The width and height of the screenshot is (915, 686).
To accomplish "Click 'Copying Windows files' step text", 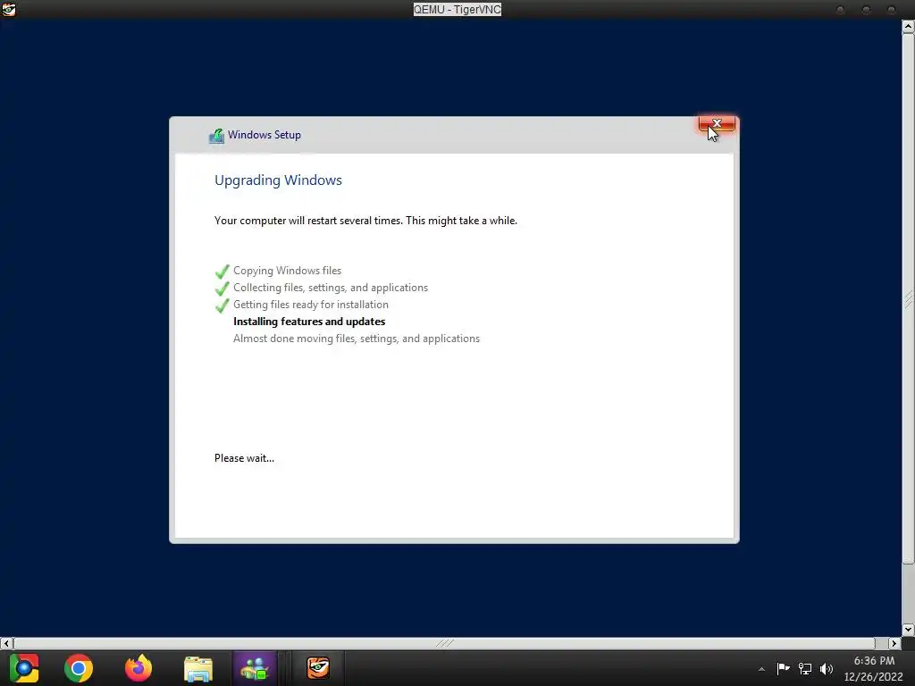I will click(x=287, y=271).
